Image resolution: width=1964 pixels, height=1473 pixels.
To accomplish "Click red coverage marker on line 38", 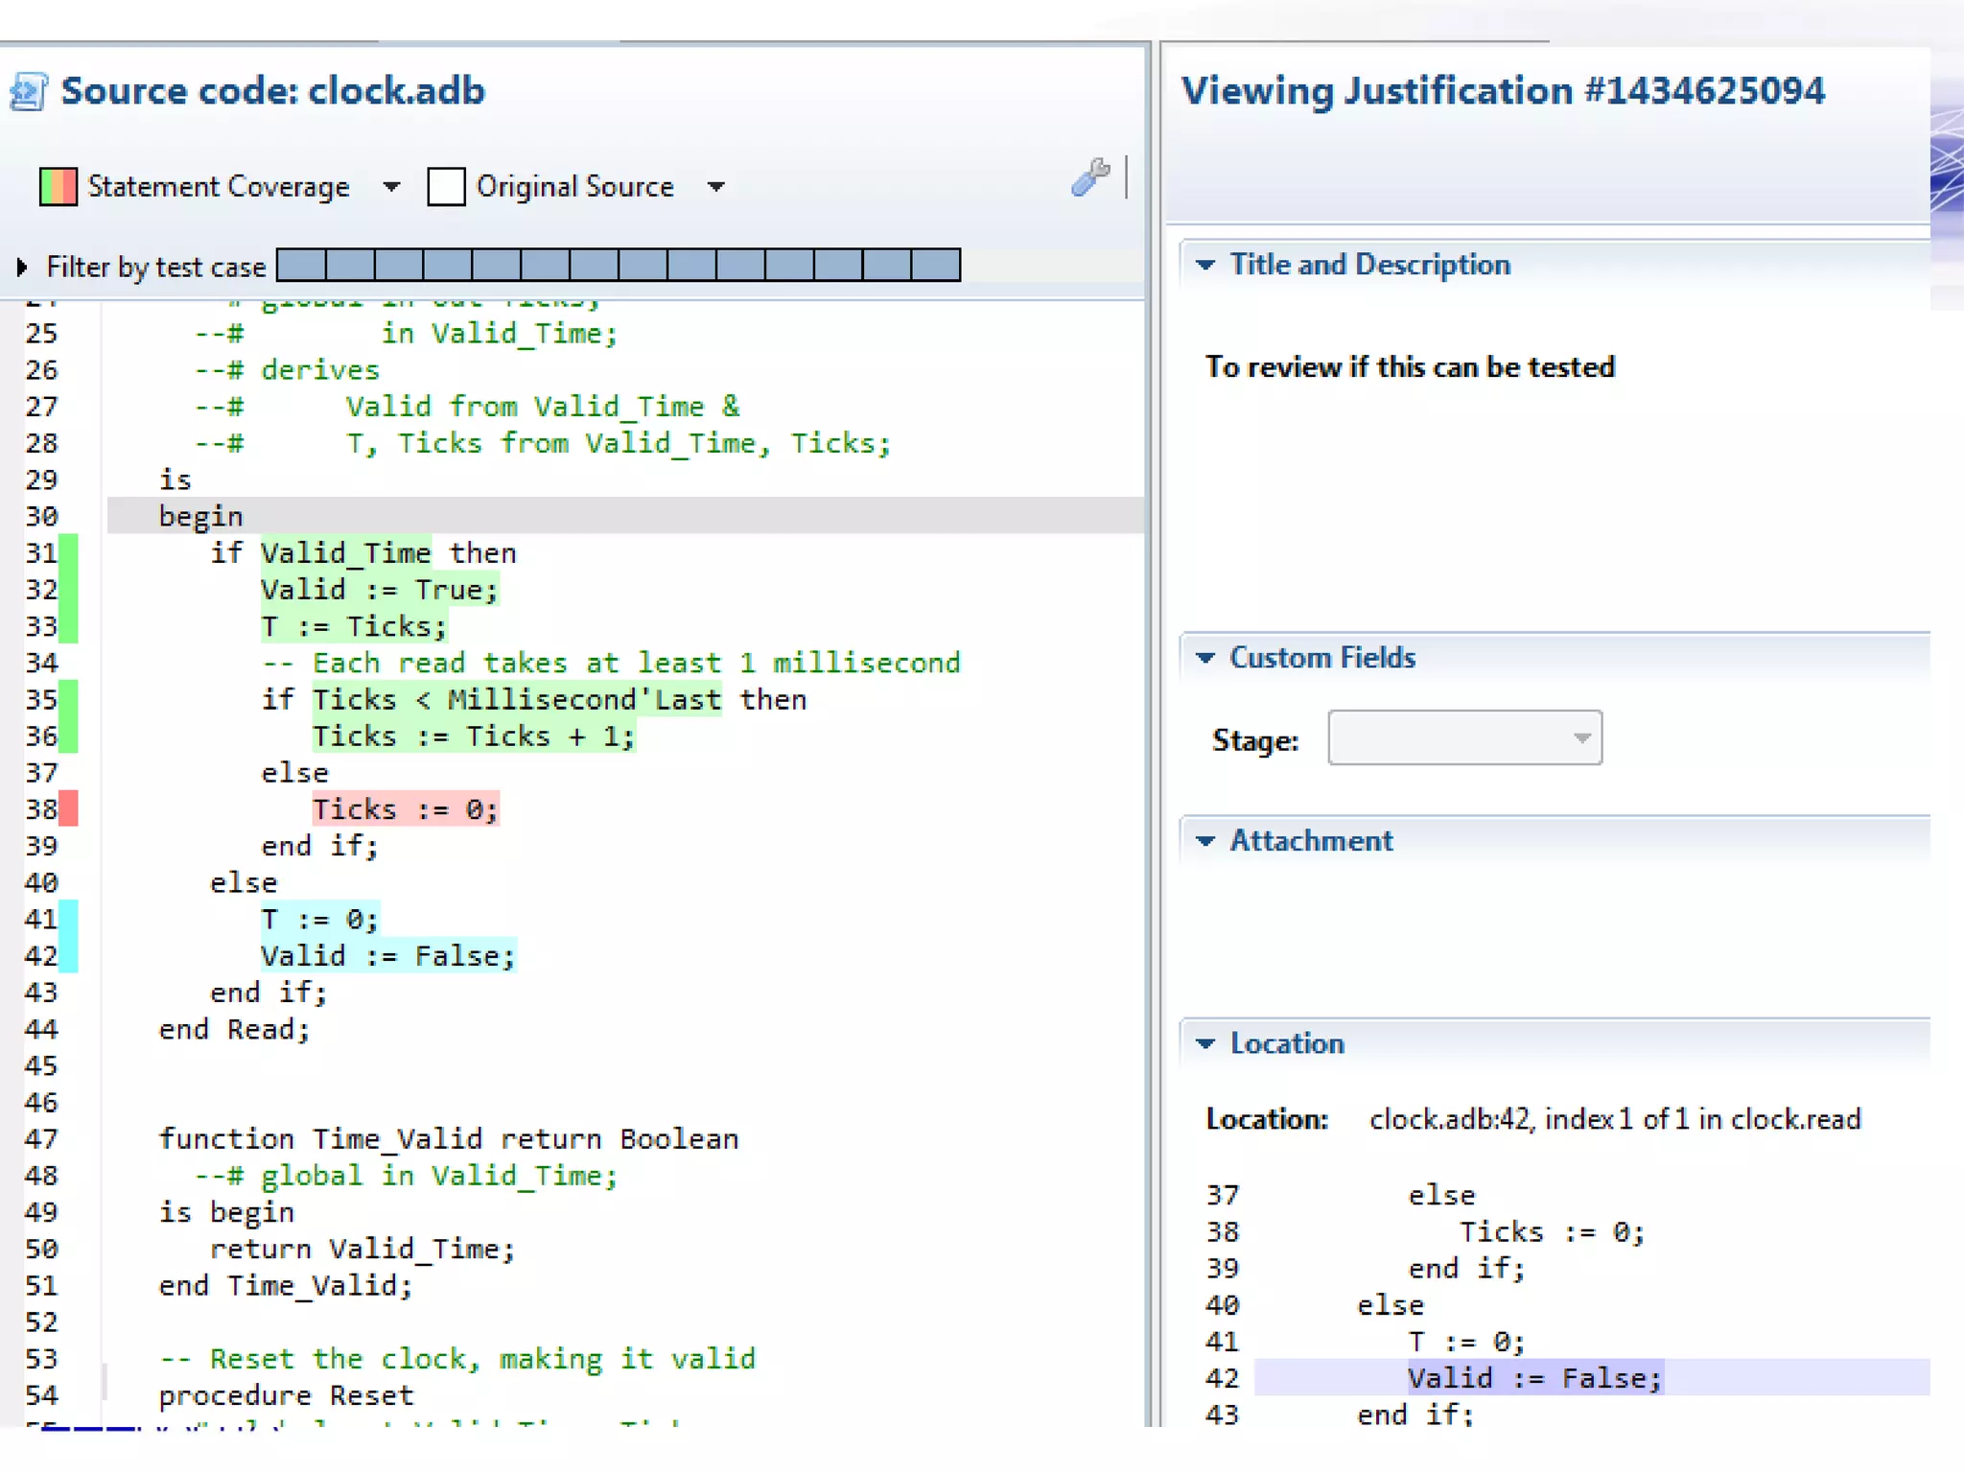I will 68,809.
